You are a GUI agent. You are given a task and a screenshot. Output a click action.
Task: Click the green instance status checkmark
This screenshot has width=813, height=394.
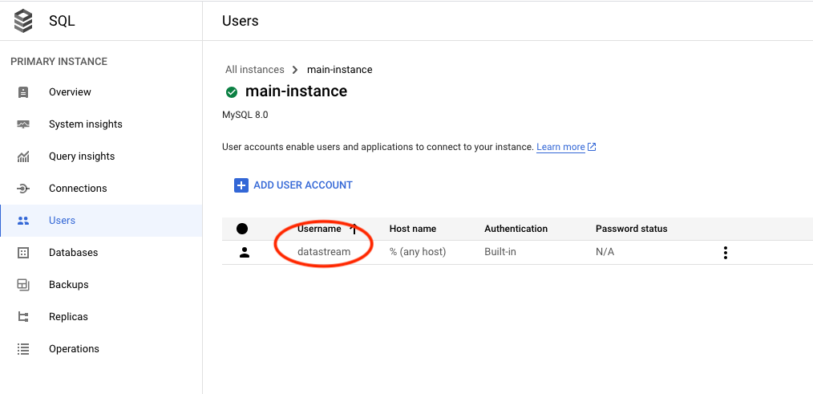pyautogui.click(x=232, y=91)
